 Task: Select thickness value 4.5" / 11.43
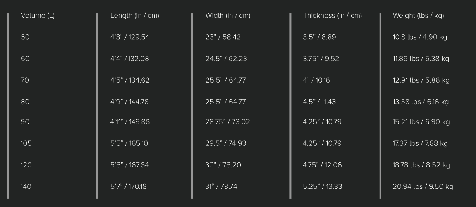tap(319, 102)
